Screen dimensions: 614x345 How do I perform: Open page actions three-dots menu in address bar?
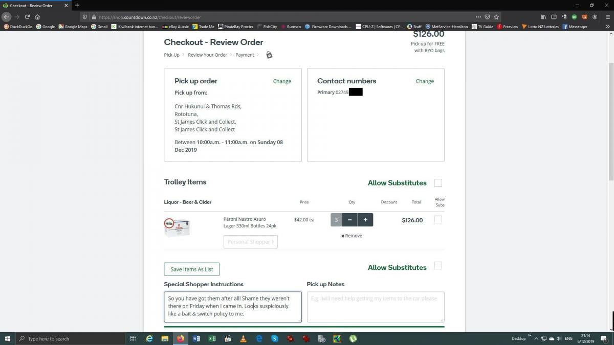point(478,17)
